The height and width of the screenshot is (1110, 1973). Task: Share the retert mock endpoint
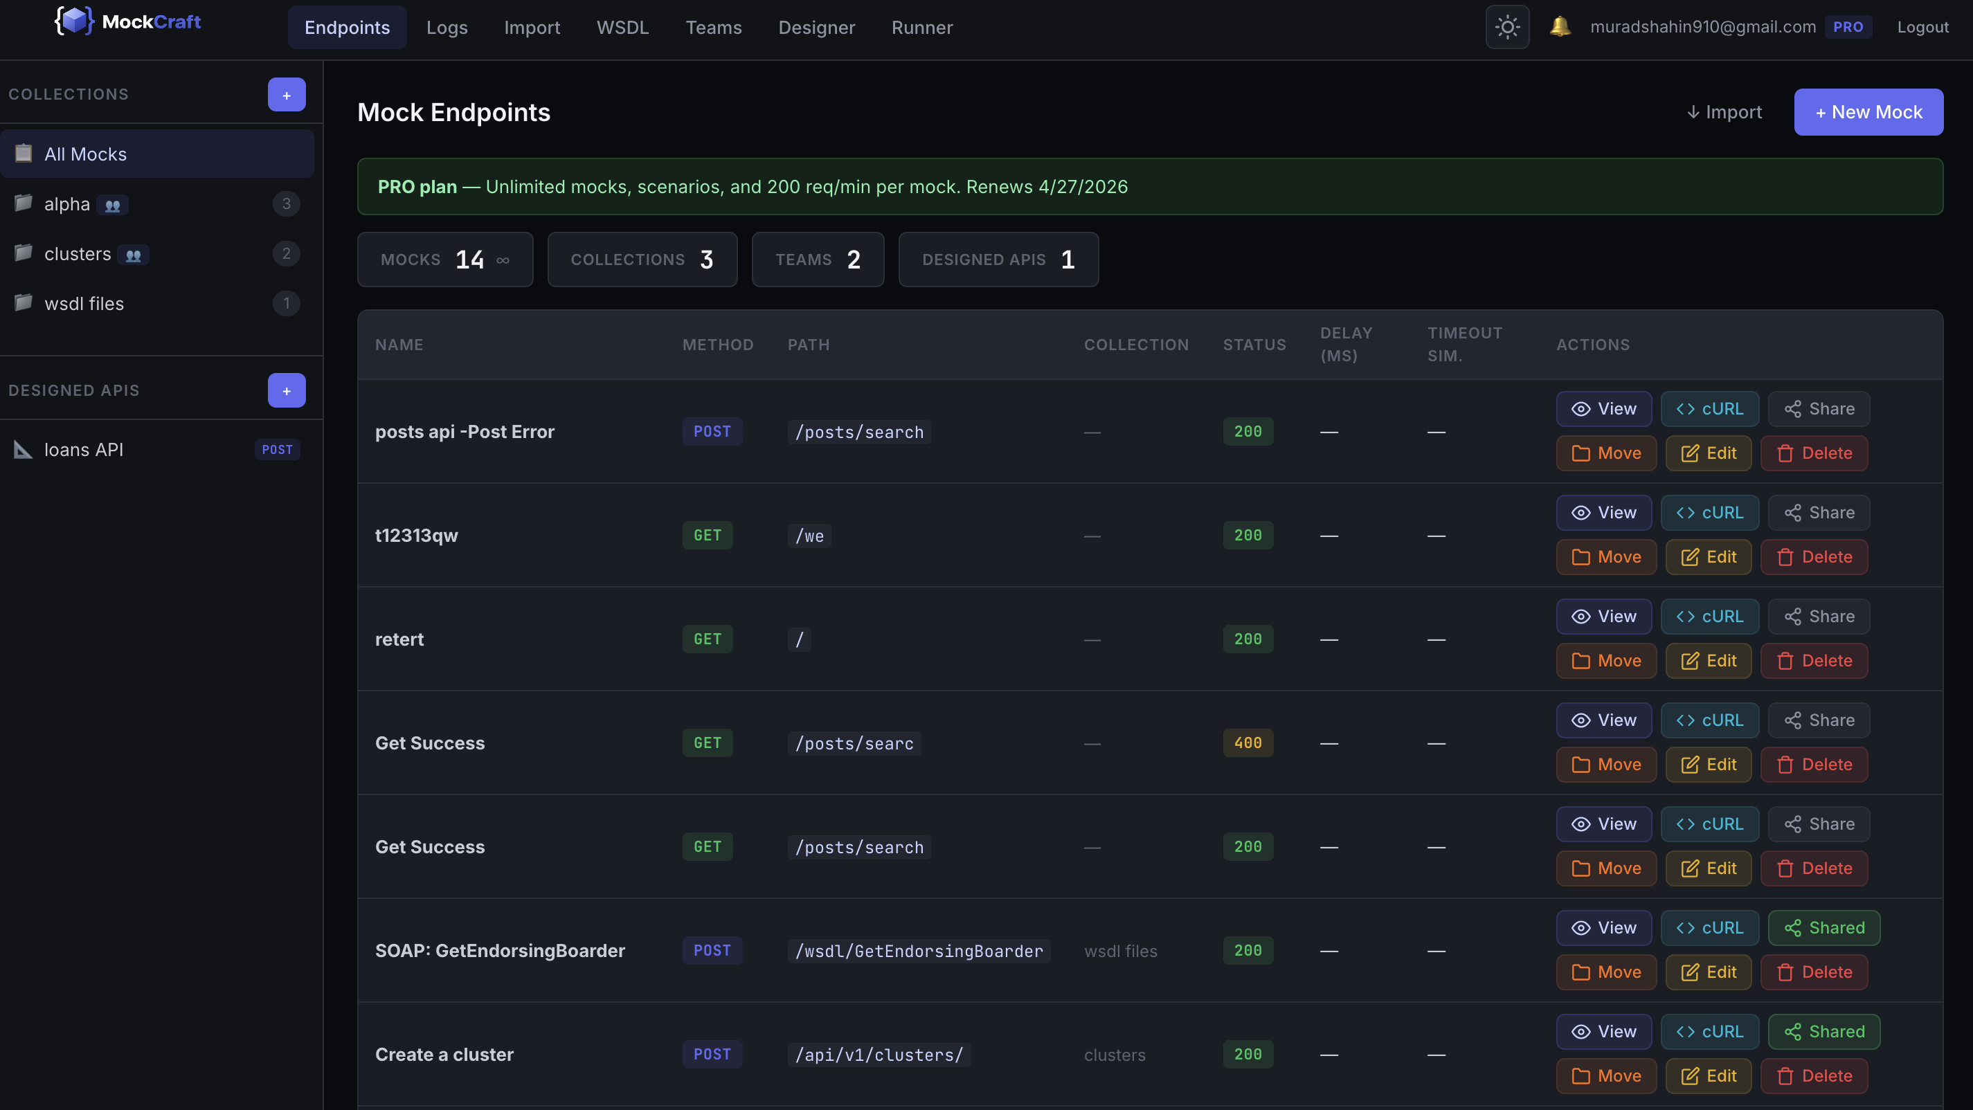click(x=1819, y=616)
